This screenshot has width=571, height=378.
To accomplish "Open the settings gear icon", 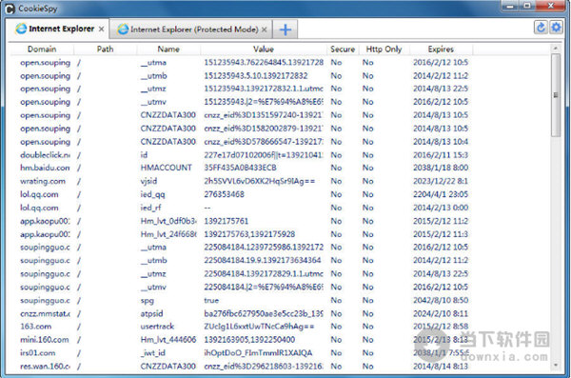I will click(x=556, y=28).
